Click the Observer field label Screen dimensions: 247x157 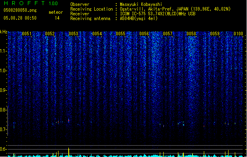tap(80, 4)
